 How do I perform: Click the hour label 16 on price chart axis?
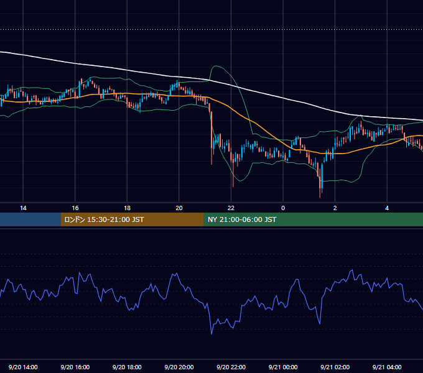75,208
